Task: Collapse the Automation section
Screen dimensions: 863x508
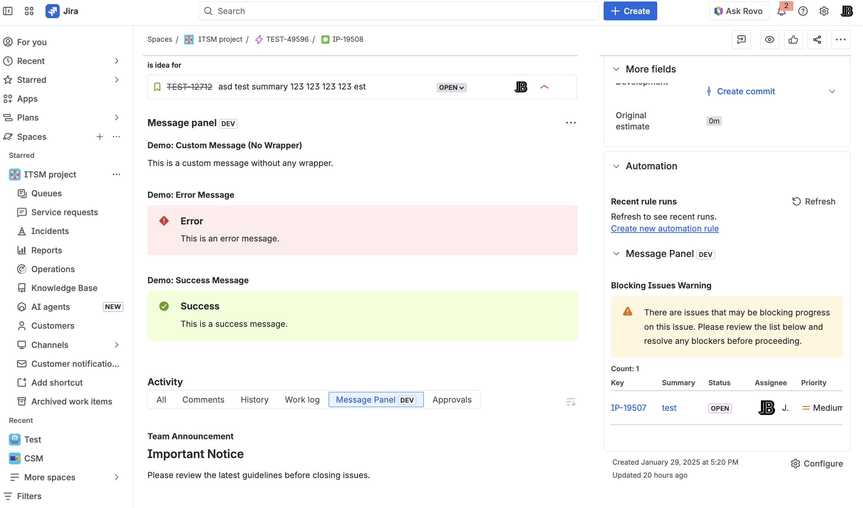Action: click(x=616, y=166)
